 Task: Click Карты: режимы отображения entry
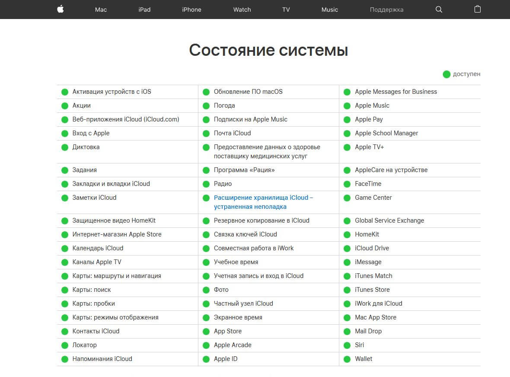coord(115,317)
